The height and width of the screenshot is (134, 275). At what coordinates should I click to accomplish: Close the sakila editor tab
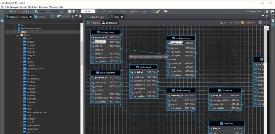point(122,17)
